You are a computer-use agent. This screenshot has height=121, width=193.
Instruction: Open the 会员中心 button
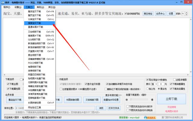(160, 14)
